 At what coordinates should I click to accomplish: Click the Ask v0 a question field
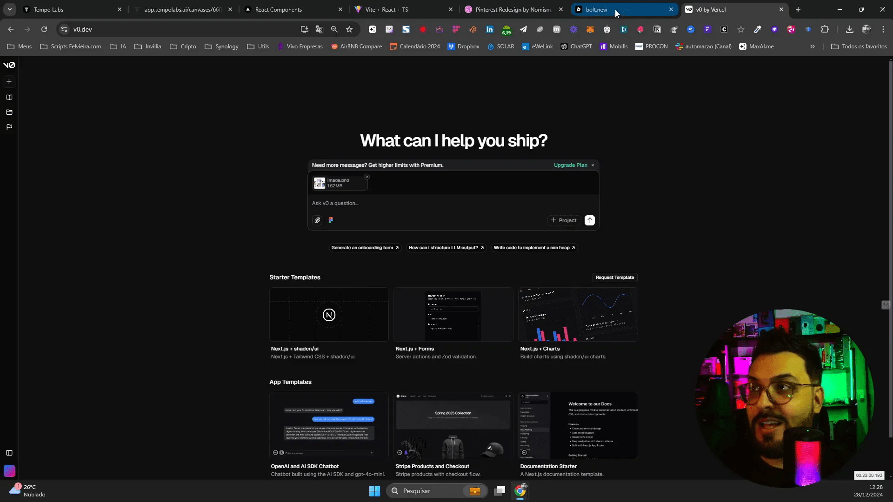[x=453, y=203]
